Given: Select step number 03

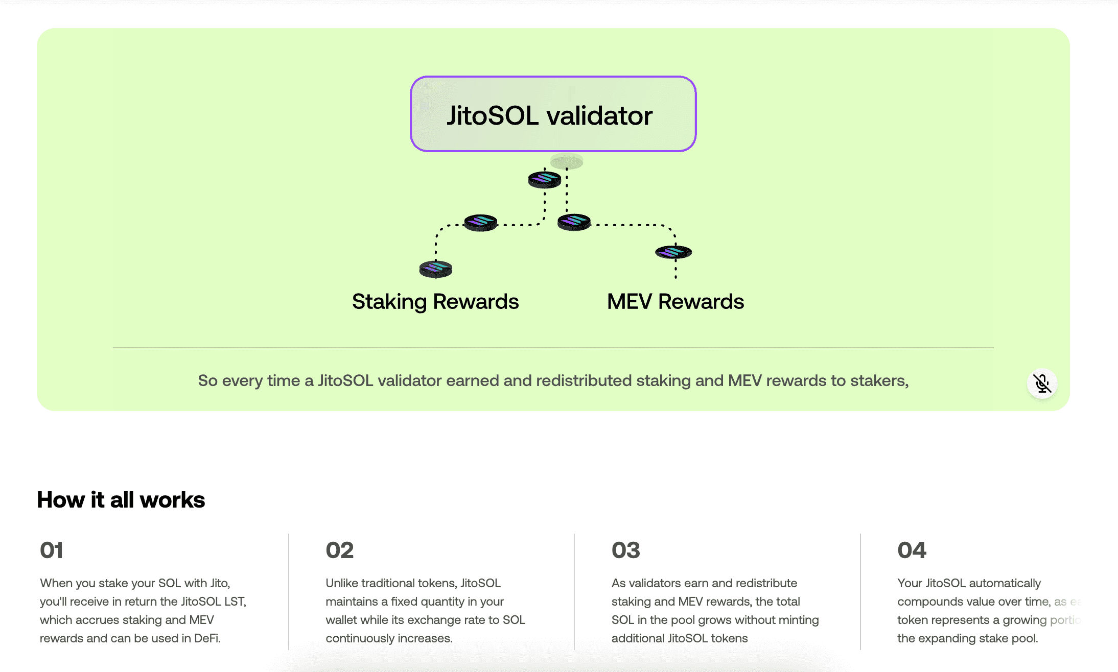Looking at the screenshot, I should pos(625,550).
